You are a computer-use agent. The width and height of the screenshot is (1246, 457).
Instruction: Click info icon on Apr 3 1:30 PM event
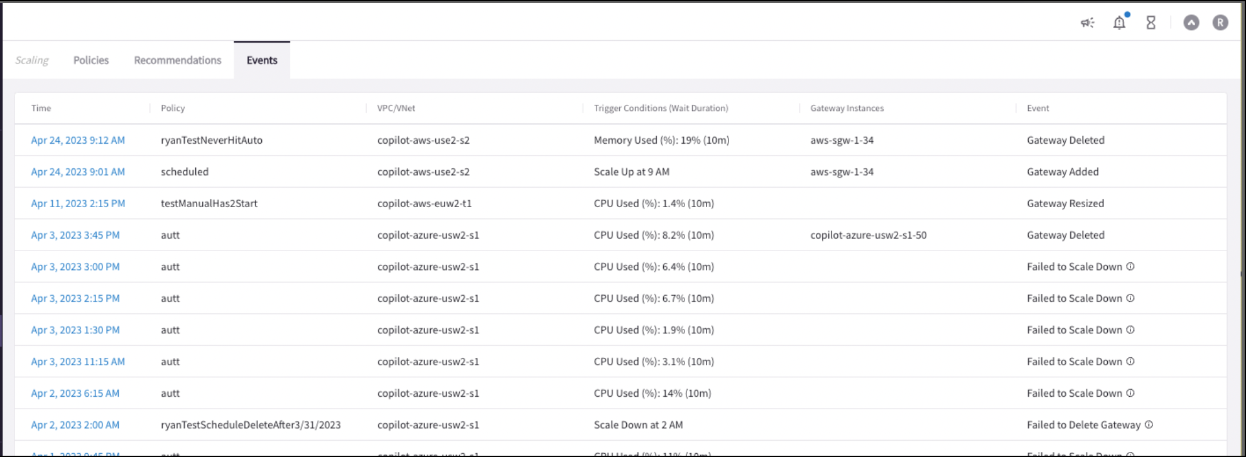pyautogui.click(x=1130, y=330)
